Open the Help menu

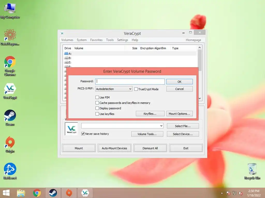[135, 40]
